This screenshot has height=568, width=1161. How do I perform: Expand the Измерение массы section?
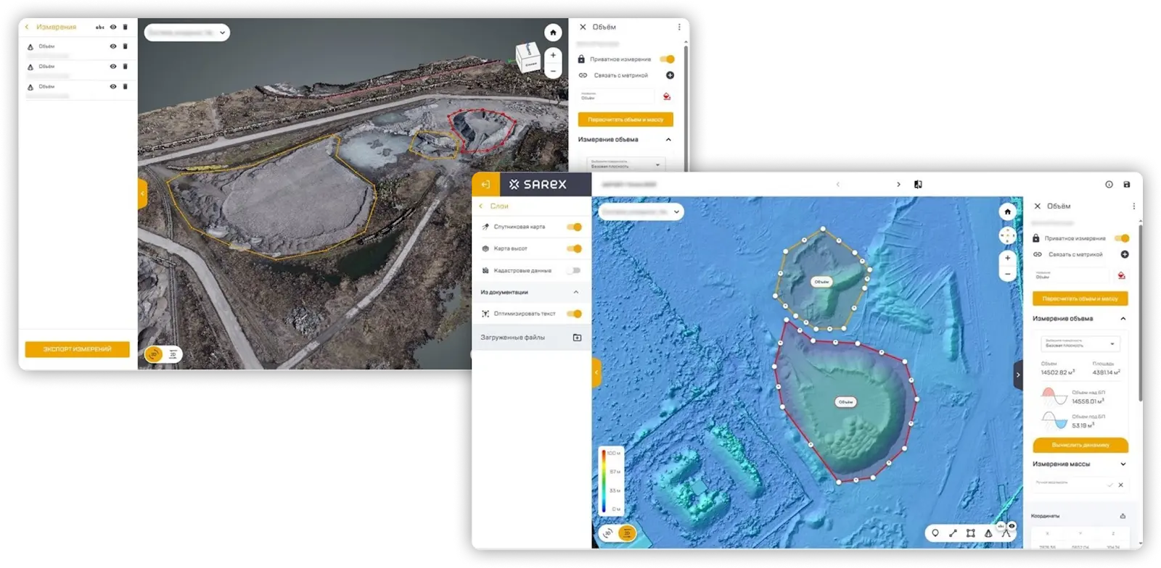[x=1123, y=464]
